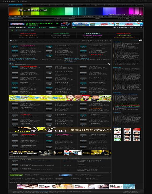Click the red skin color swatch
Screen dimensions: 152x194
click(x=127, y=21)
